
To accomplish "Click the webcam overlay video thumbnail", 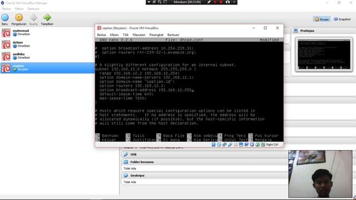I will [320, 174].
